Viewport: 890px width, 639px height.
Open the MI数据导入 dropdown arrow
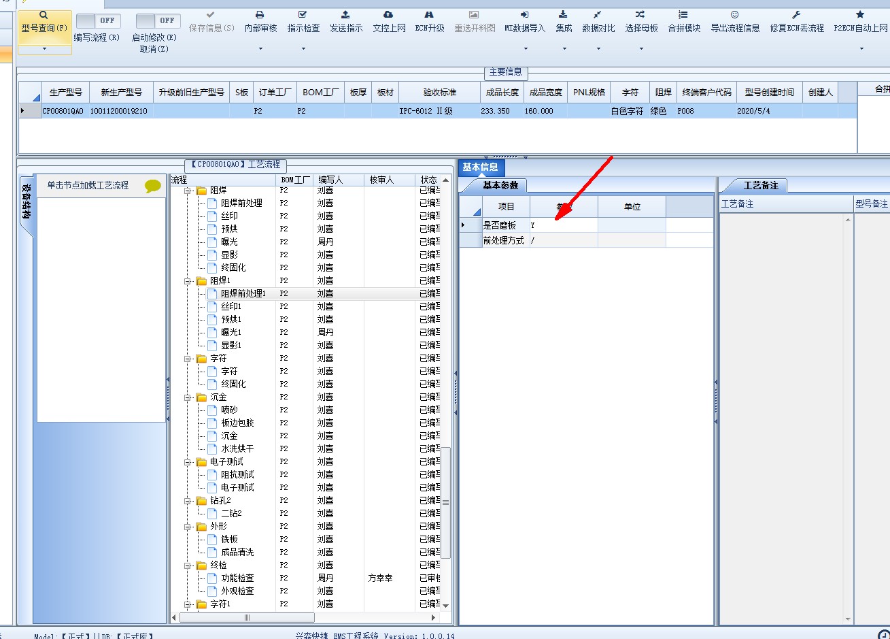[525, 49]
